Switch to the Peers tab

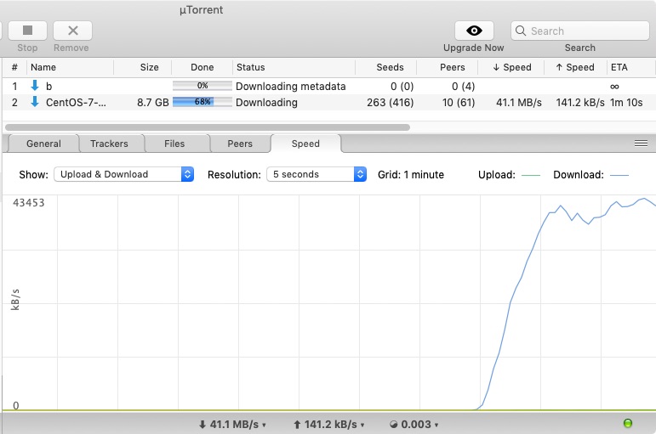240,144
